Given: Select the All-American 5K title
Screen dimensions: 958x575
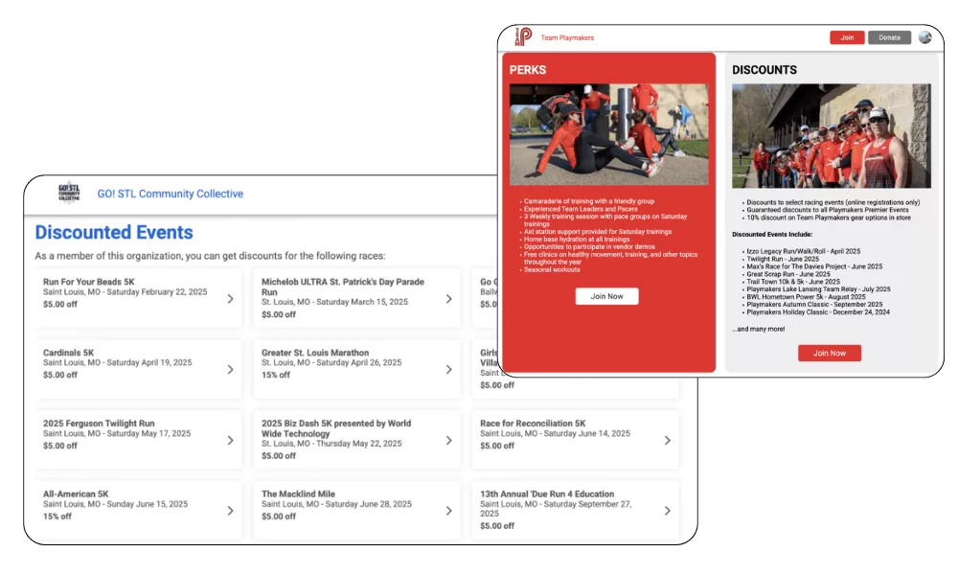Looking at the screenshot, I should click(76, 494).
